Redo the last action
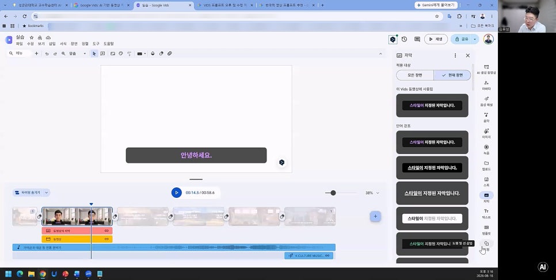The width and height of the screenshot is (556, 280). tap(55, 53)
